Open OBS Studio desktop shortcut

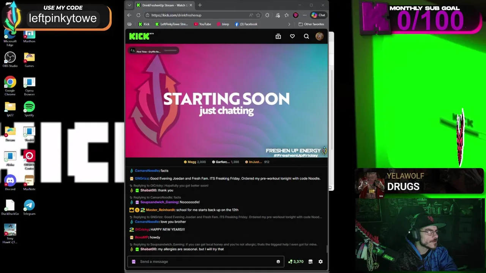click(10, 60)
